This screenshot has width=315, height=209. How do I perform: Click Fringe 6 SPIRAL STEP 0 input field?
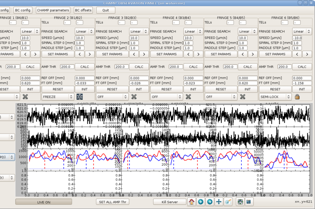pyautogui.click(x=297, y=43)
